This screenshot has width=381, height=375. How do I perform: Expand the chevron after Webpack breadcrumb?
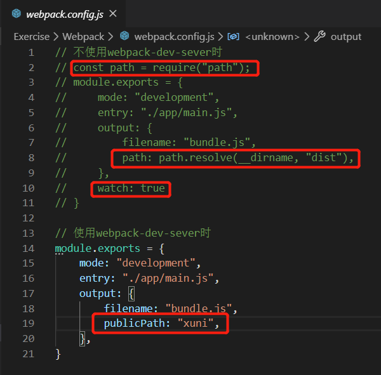click(x=110, y=37)
